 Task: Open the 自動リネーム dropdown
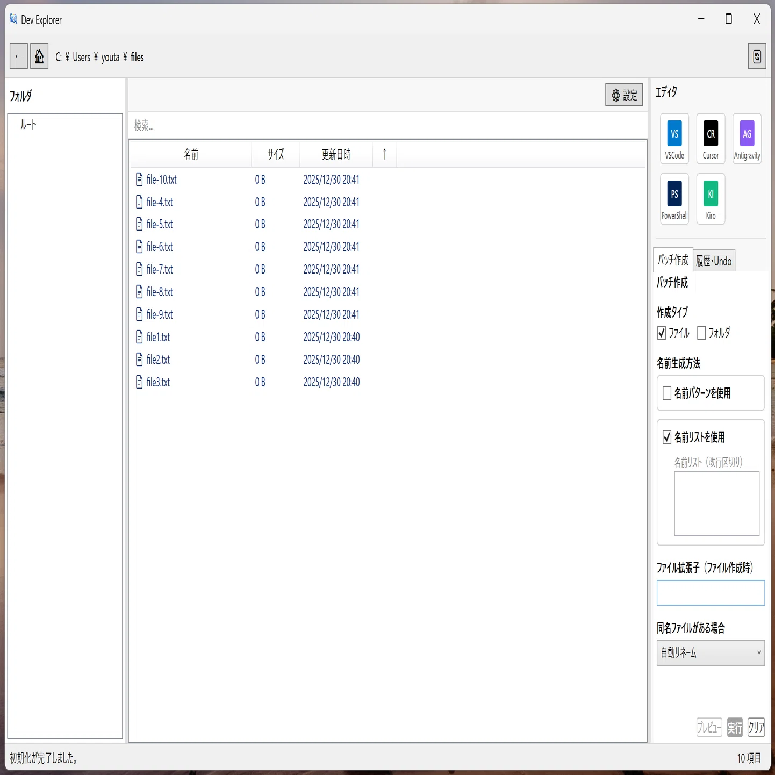tap(711, 653)
